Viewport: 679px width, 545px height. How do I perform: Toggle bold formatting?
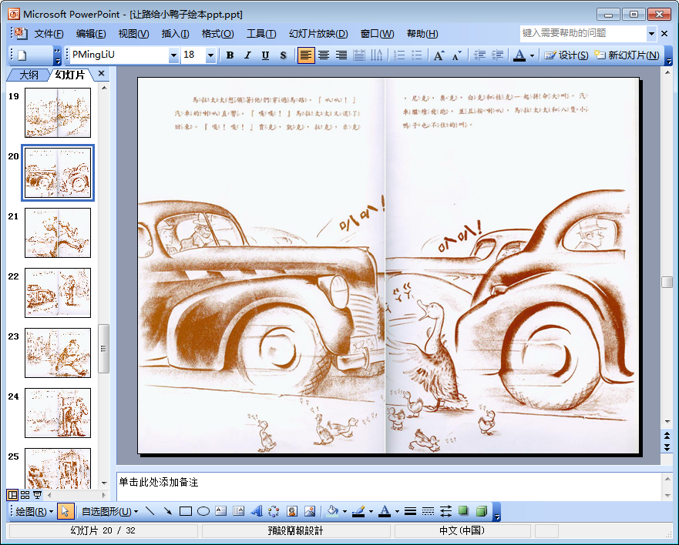(x=230, y=55)
